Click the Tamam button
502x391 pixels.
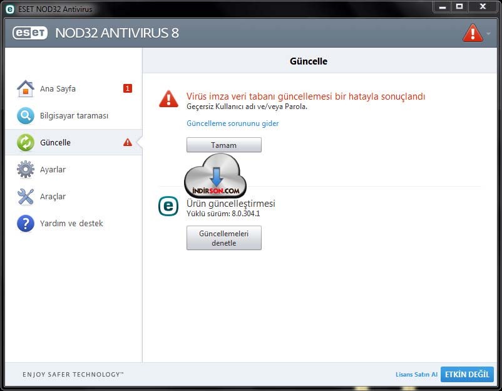pyautogui.click(x=224, y=145)
